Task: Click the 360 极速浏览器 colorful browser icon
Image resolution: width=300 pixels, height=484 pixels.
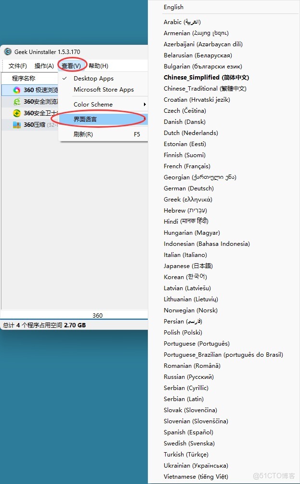Action: coord(17,90)
